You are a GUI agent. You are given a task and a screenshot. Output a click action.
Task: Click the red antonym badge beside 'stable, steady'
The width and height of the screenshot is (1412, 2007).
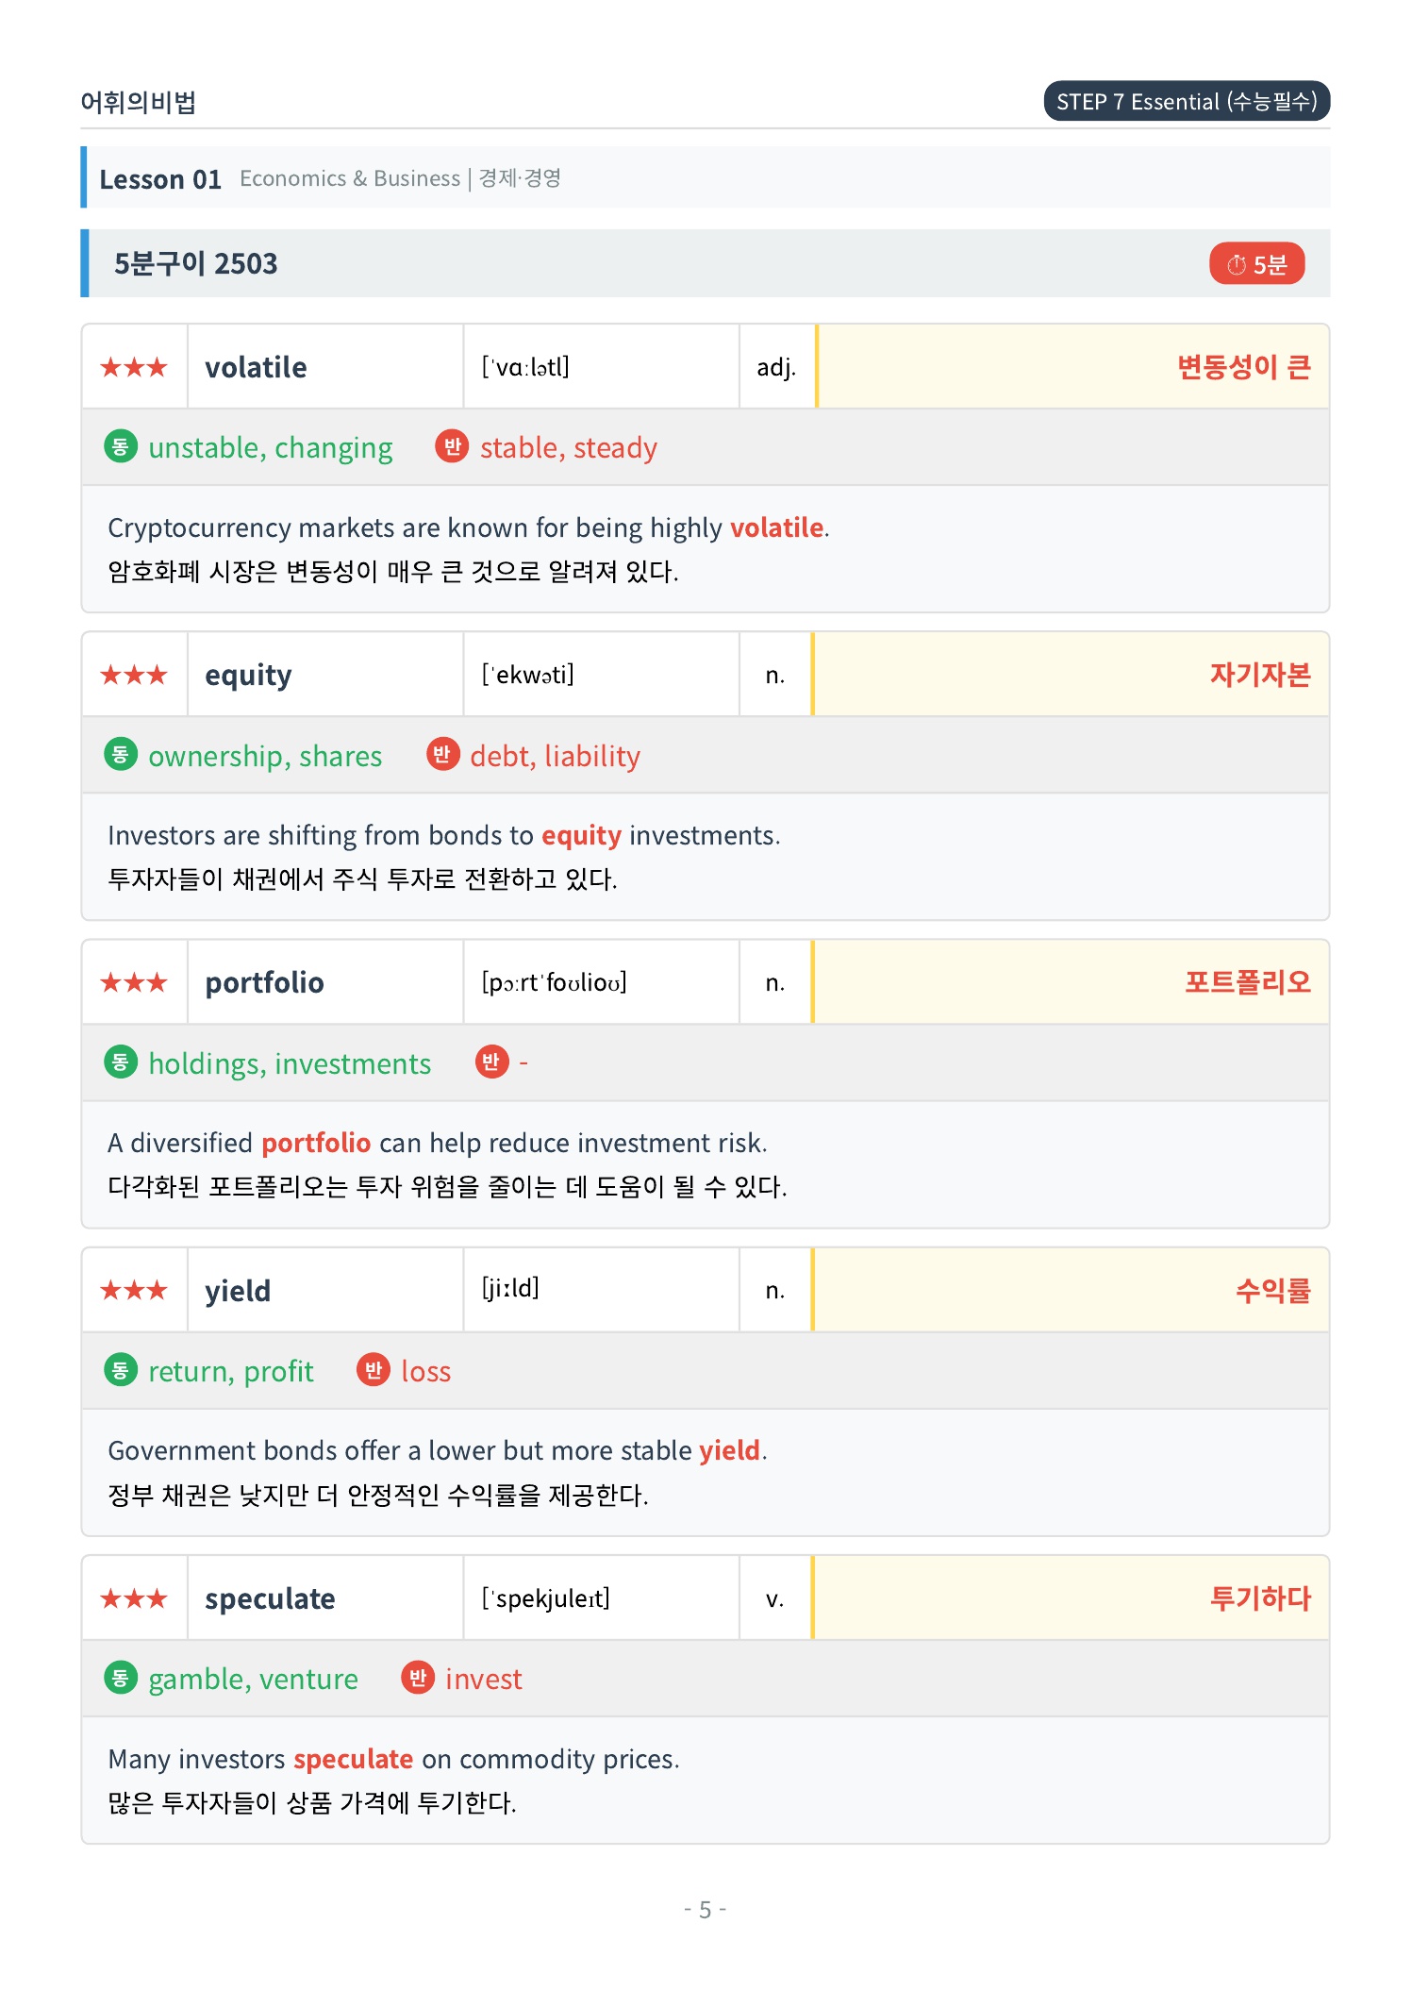(x=452, y=446)
